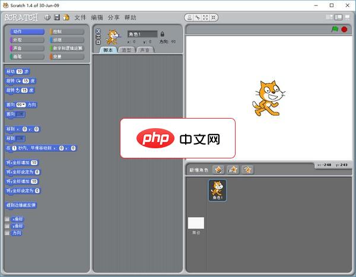Click the 将y坐标增加 10 block
The width and height of the screenshot is (356, 277).
click(x=22, y=182)
